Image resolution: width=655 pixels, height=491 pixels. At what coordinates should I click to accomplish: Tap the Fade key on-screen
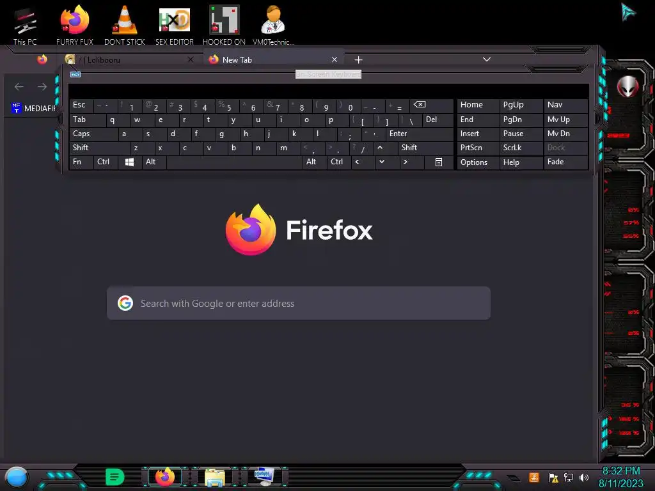coord(566,162)
